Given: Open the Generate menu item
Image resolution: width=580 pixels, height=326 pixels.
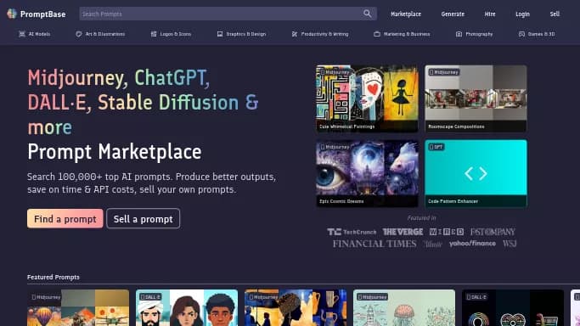Looking at the screenshot, I should tap(453, 14).
